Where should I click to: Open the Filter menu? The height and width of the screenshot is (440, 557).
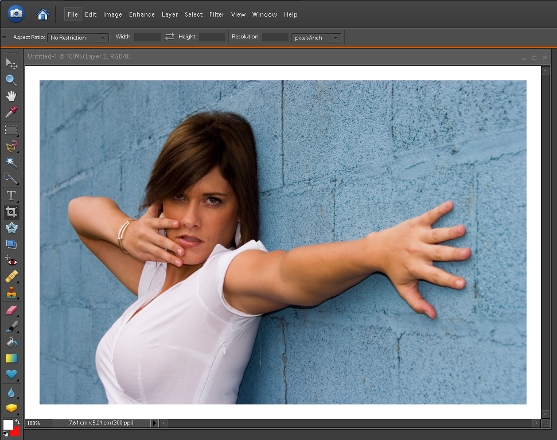[x=217, y=14]
